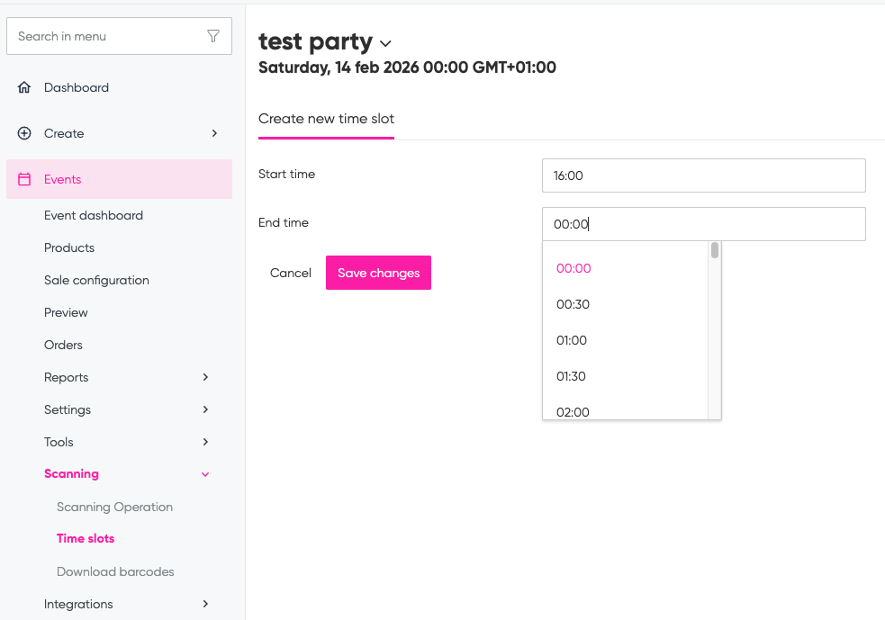Select 00:30 from the time list
Screen dimensions: 885x620
tap(573, 304)
